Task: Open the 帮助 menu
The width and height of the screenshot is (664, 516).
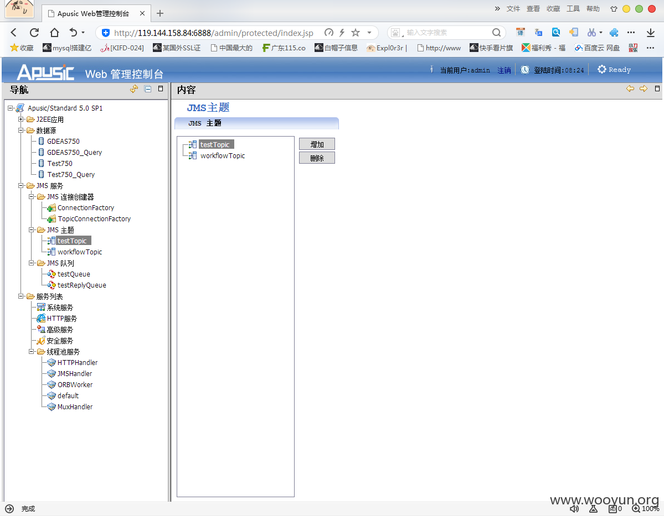Action: 593,8
